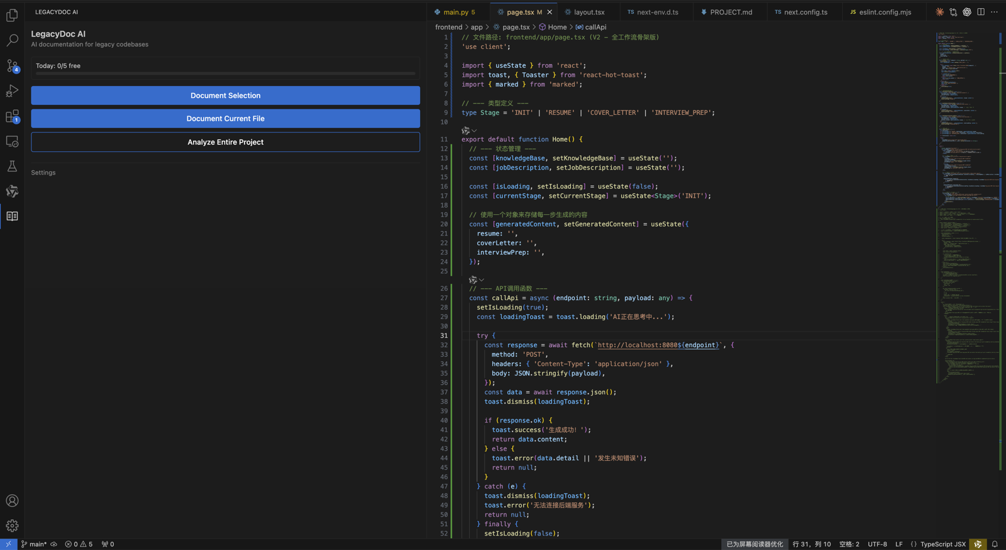Click the language braces icon in status bar
The height and width of the screenshot is (550, 1006).
click(914, 544)
